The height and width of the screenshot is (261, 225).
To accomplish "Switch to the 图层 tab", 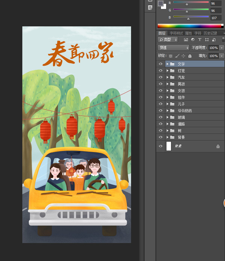I will pos(162,33).
